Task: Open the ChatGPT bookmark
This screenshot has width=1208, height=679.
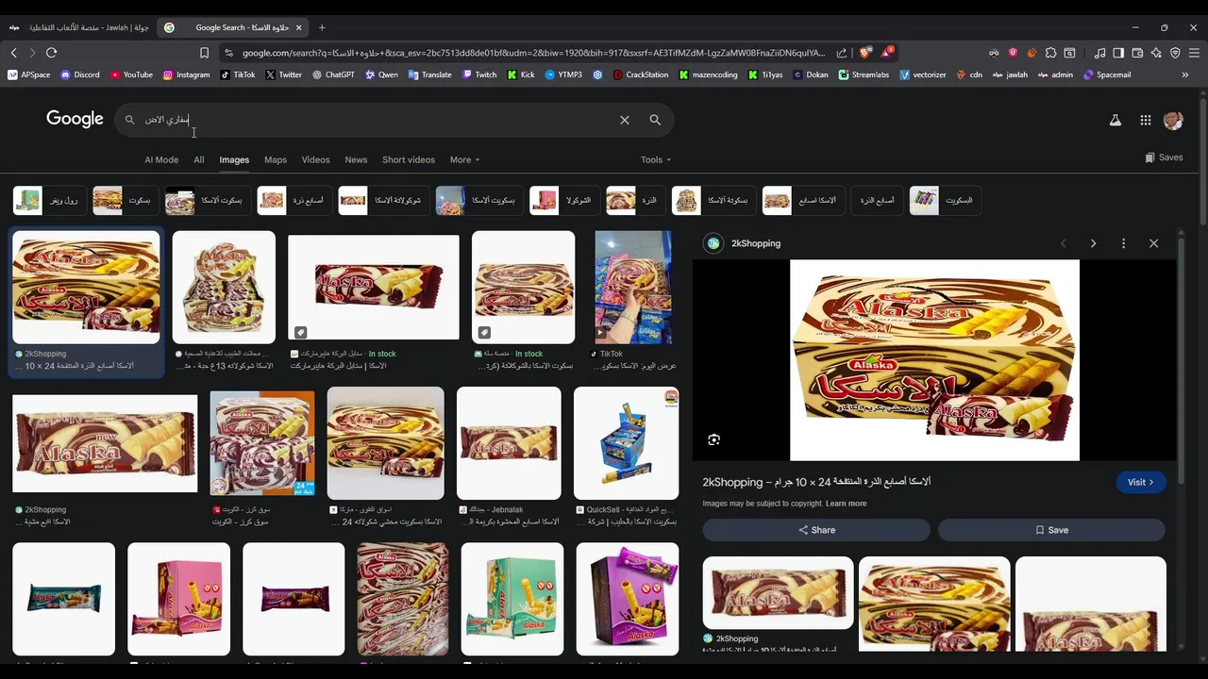Action: coord(333,75)
